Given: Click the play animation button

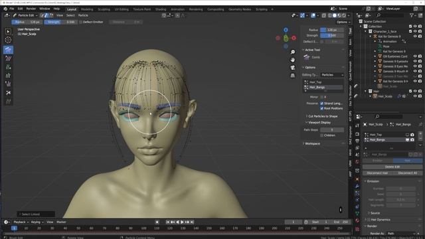Looking at the screenshot, I should click(x=182, y=222).
